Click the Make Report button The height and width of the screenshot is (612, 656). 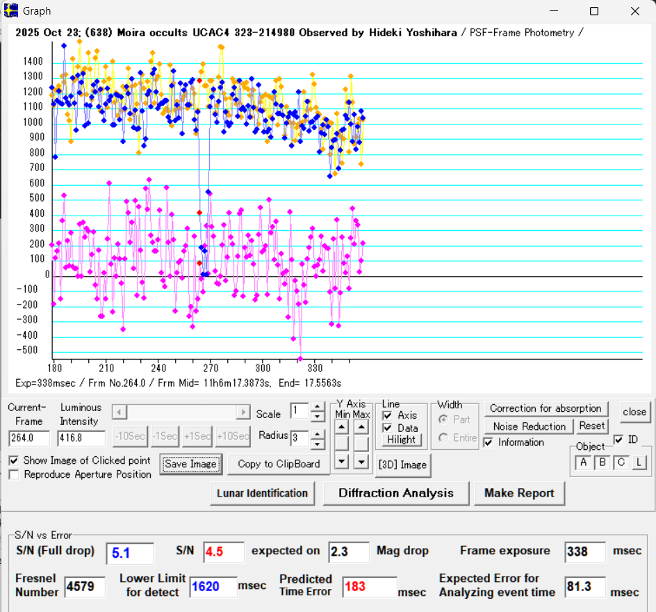519,493
